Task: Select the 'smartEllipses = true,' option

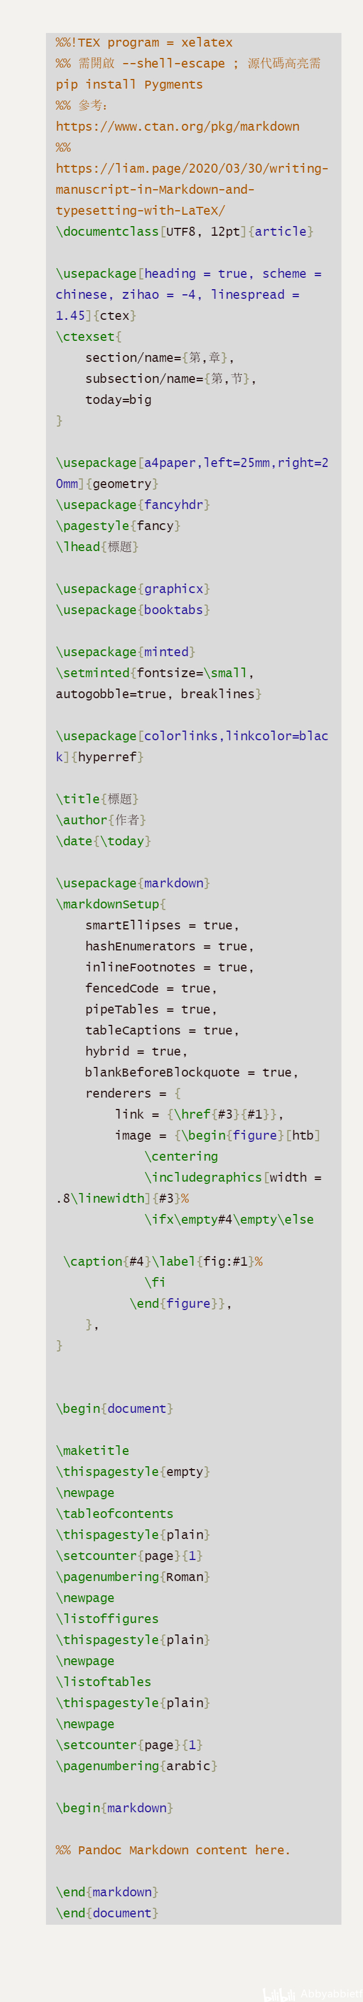Action: [x=162, y=924]
